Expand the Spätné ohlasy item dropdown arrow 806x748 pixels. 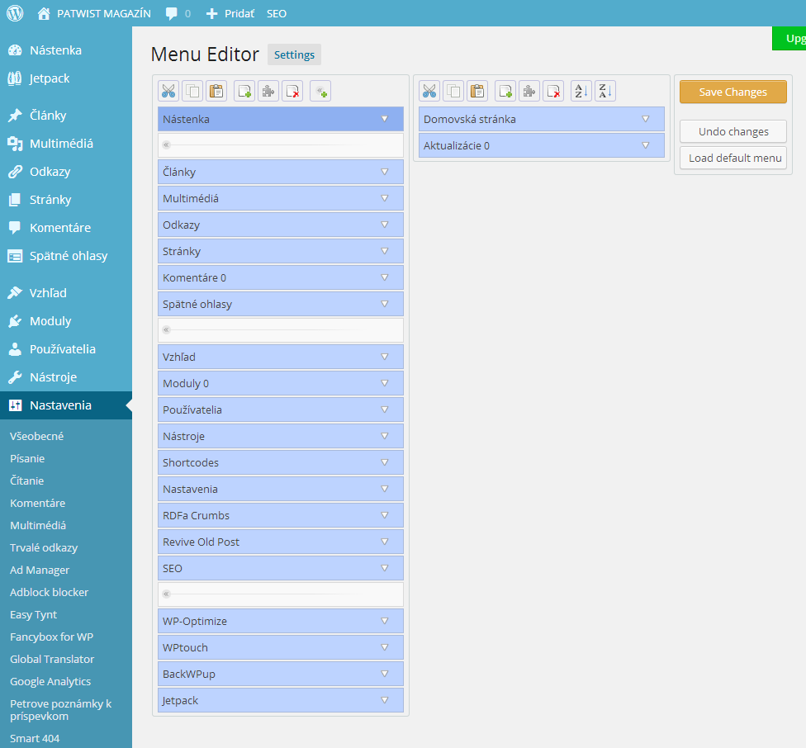point(385,304)
